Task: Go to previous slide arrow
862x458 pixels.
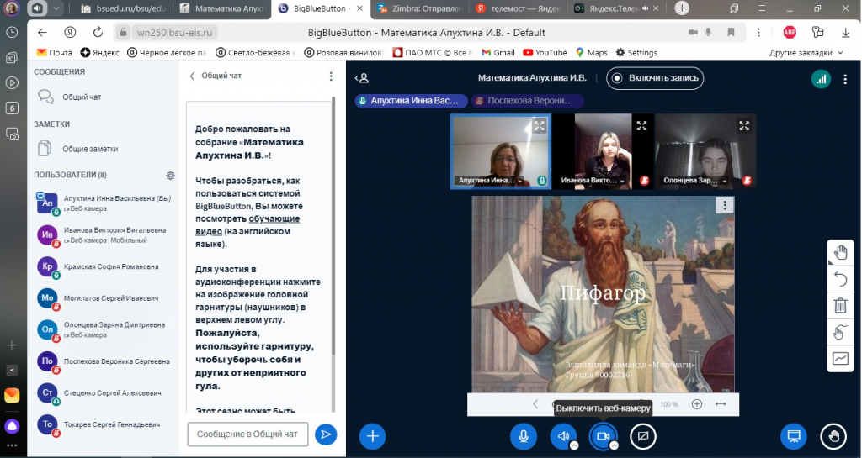Action: coord(535,404)
